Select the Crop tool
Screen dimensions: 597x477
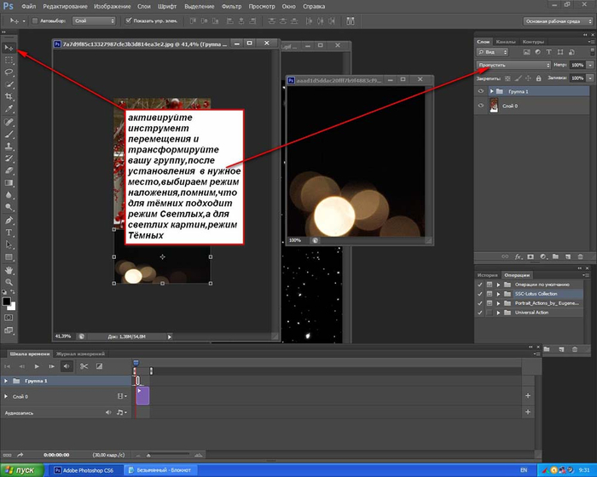click(x=9, y=96)
